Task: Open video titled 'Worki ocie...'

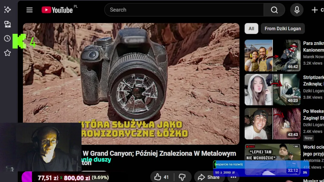Action: click(x=313, y=150)
